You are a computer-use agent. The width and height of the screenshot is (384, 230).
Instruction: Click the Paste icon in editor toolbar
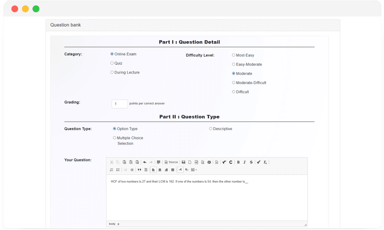[x=124, y=162]
